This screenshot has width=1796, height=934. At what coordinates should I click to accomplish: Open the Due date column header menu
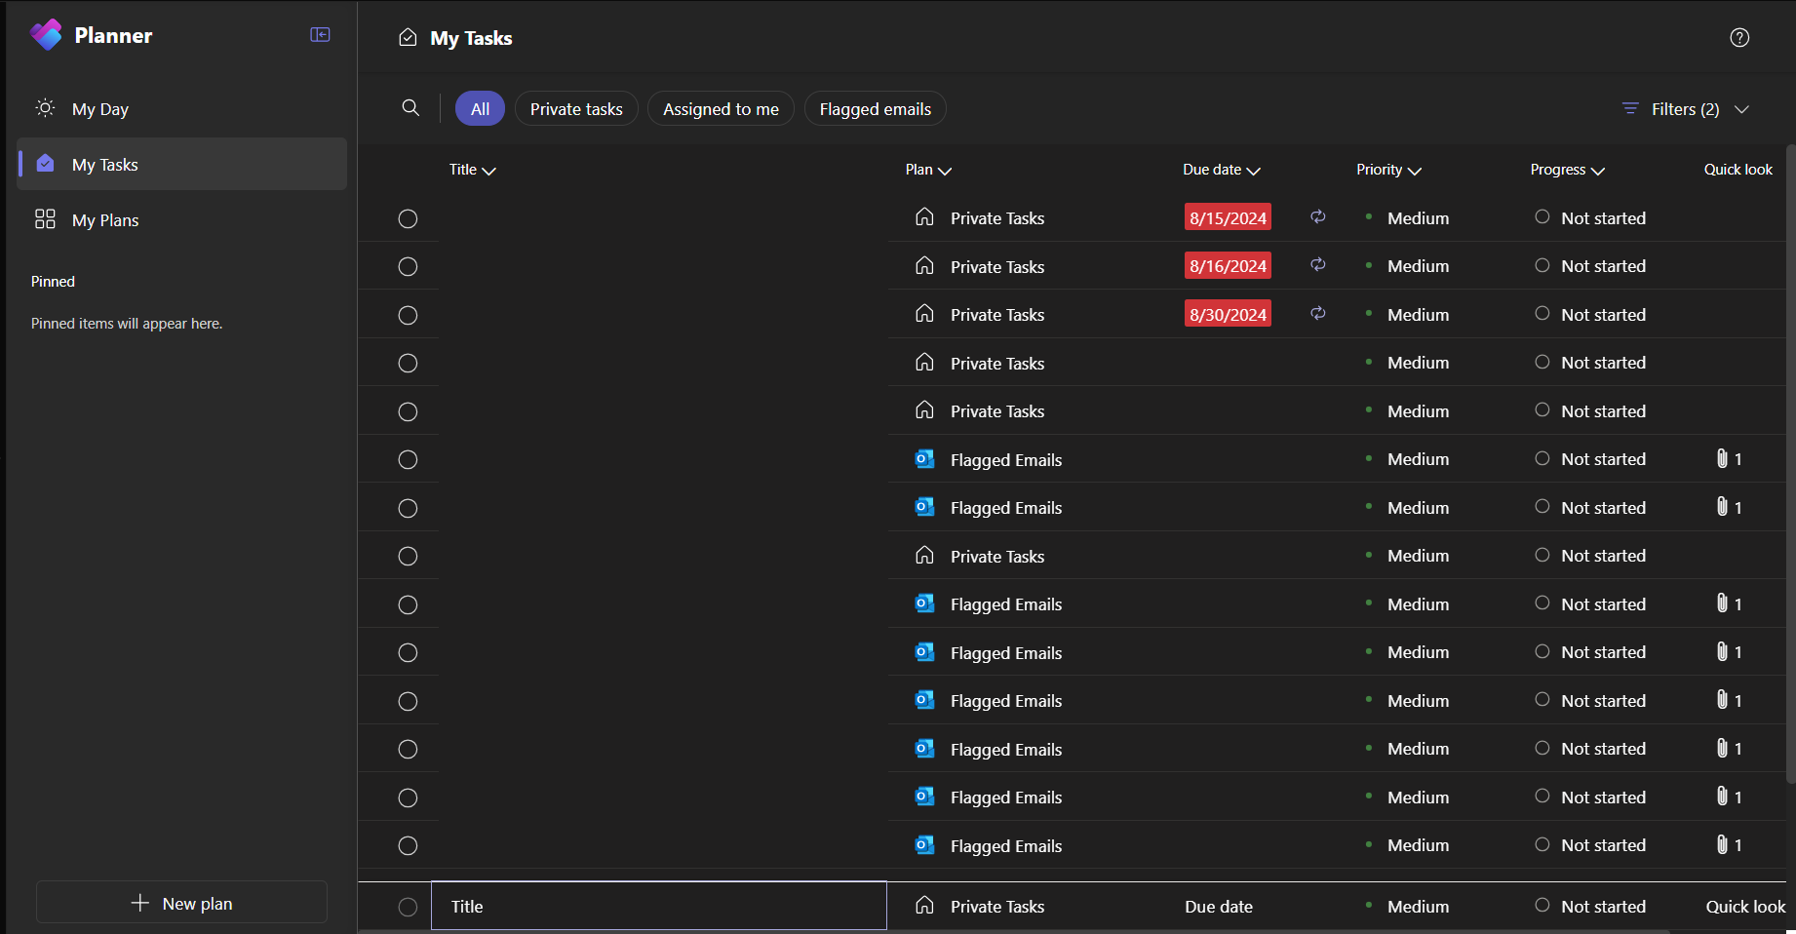pyautogui.click(x=1222, y=170)
